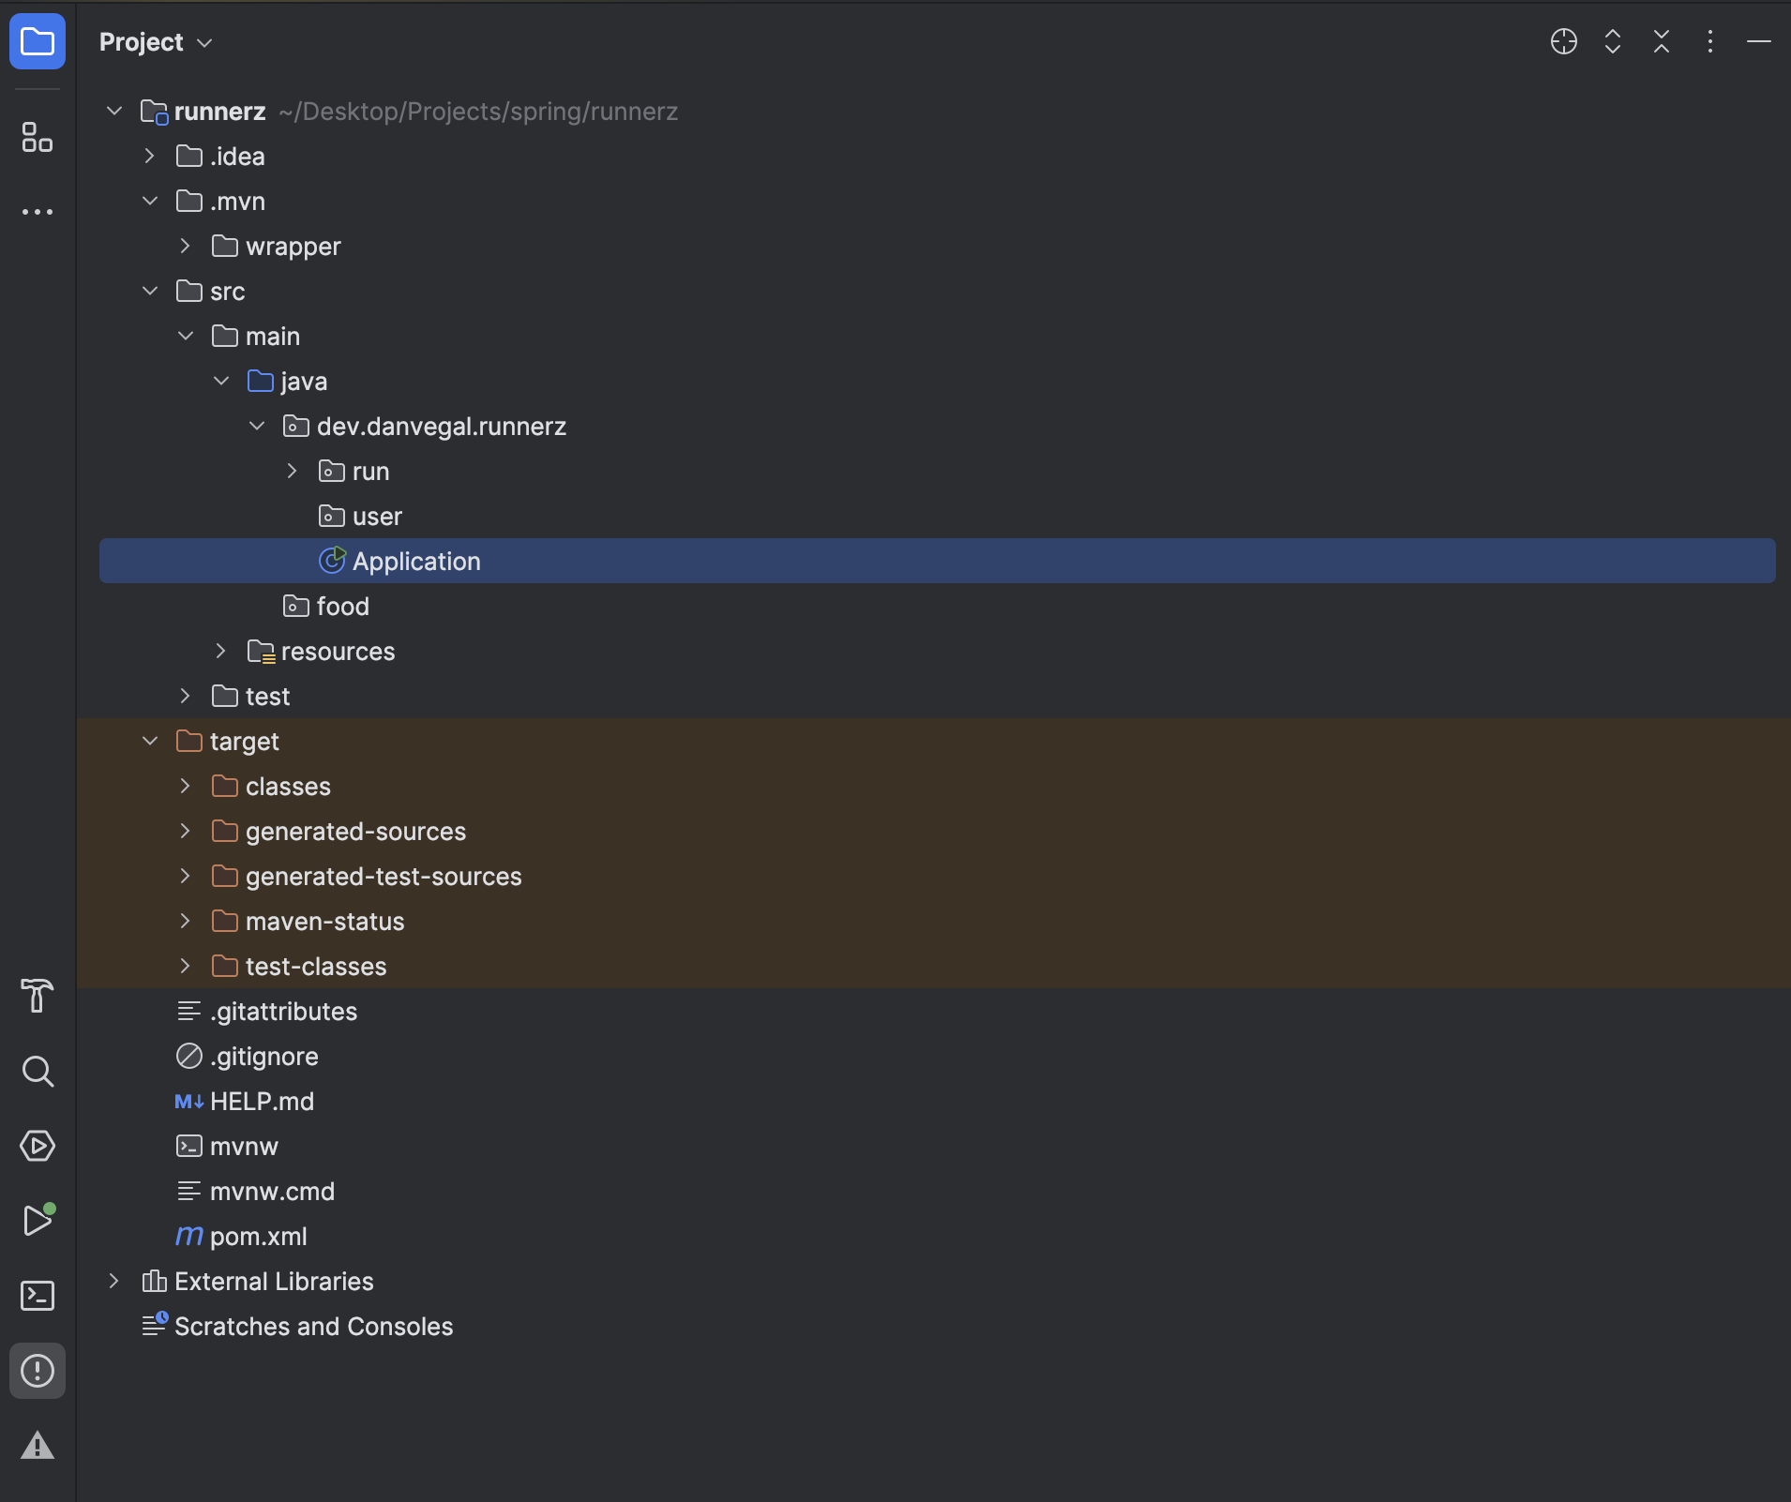1791x1502 pixels.
Task: Open the Services tool window
Action: click(x=38, y=1146)
